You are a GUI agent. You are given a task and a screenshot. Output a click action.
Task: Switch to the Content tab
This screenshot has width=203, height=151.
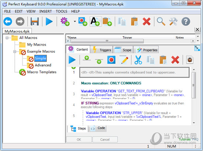(x=78, y=49)
